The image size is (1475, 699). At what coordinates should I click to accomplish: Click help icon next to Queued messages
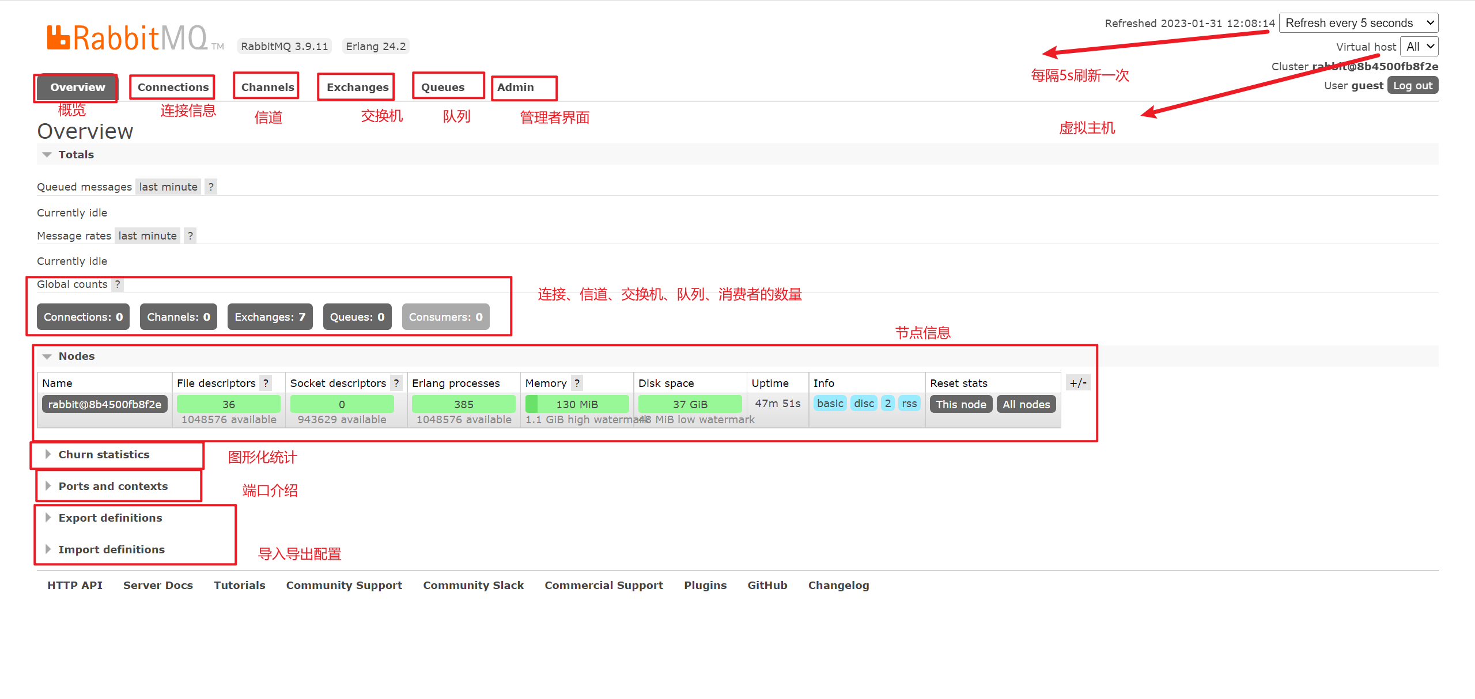point(211,187)
